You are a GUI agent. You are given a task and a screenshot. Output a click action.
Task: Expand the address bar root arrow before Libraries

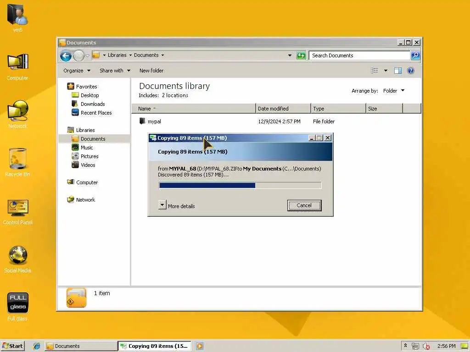[x=104, y=55]
